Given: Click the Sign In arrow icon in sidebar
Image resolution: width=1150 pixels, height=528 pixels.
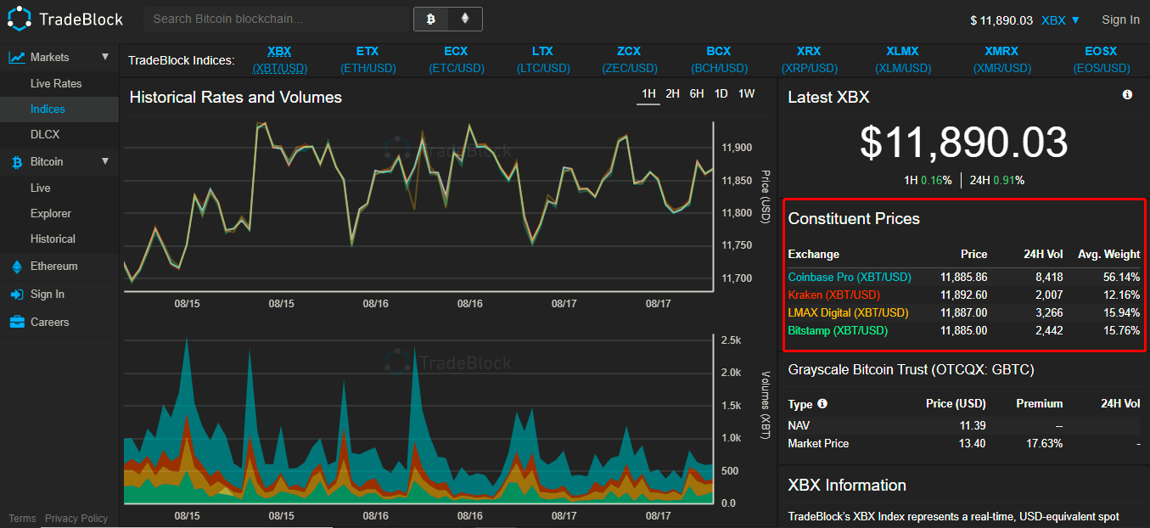Looking at the screenshot, I should pos(16,295).
